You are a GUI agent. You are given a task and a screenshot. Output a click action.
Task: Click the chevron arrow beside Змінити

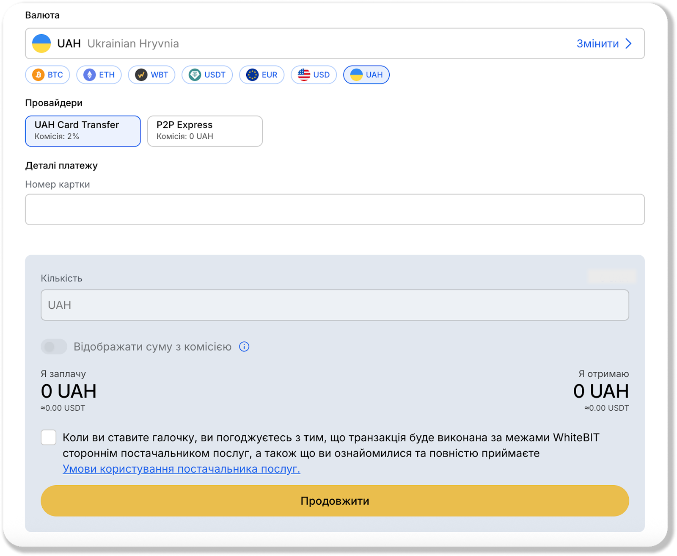[629, 44]
